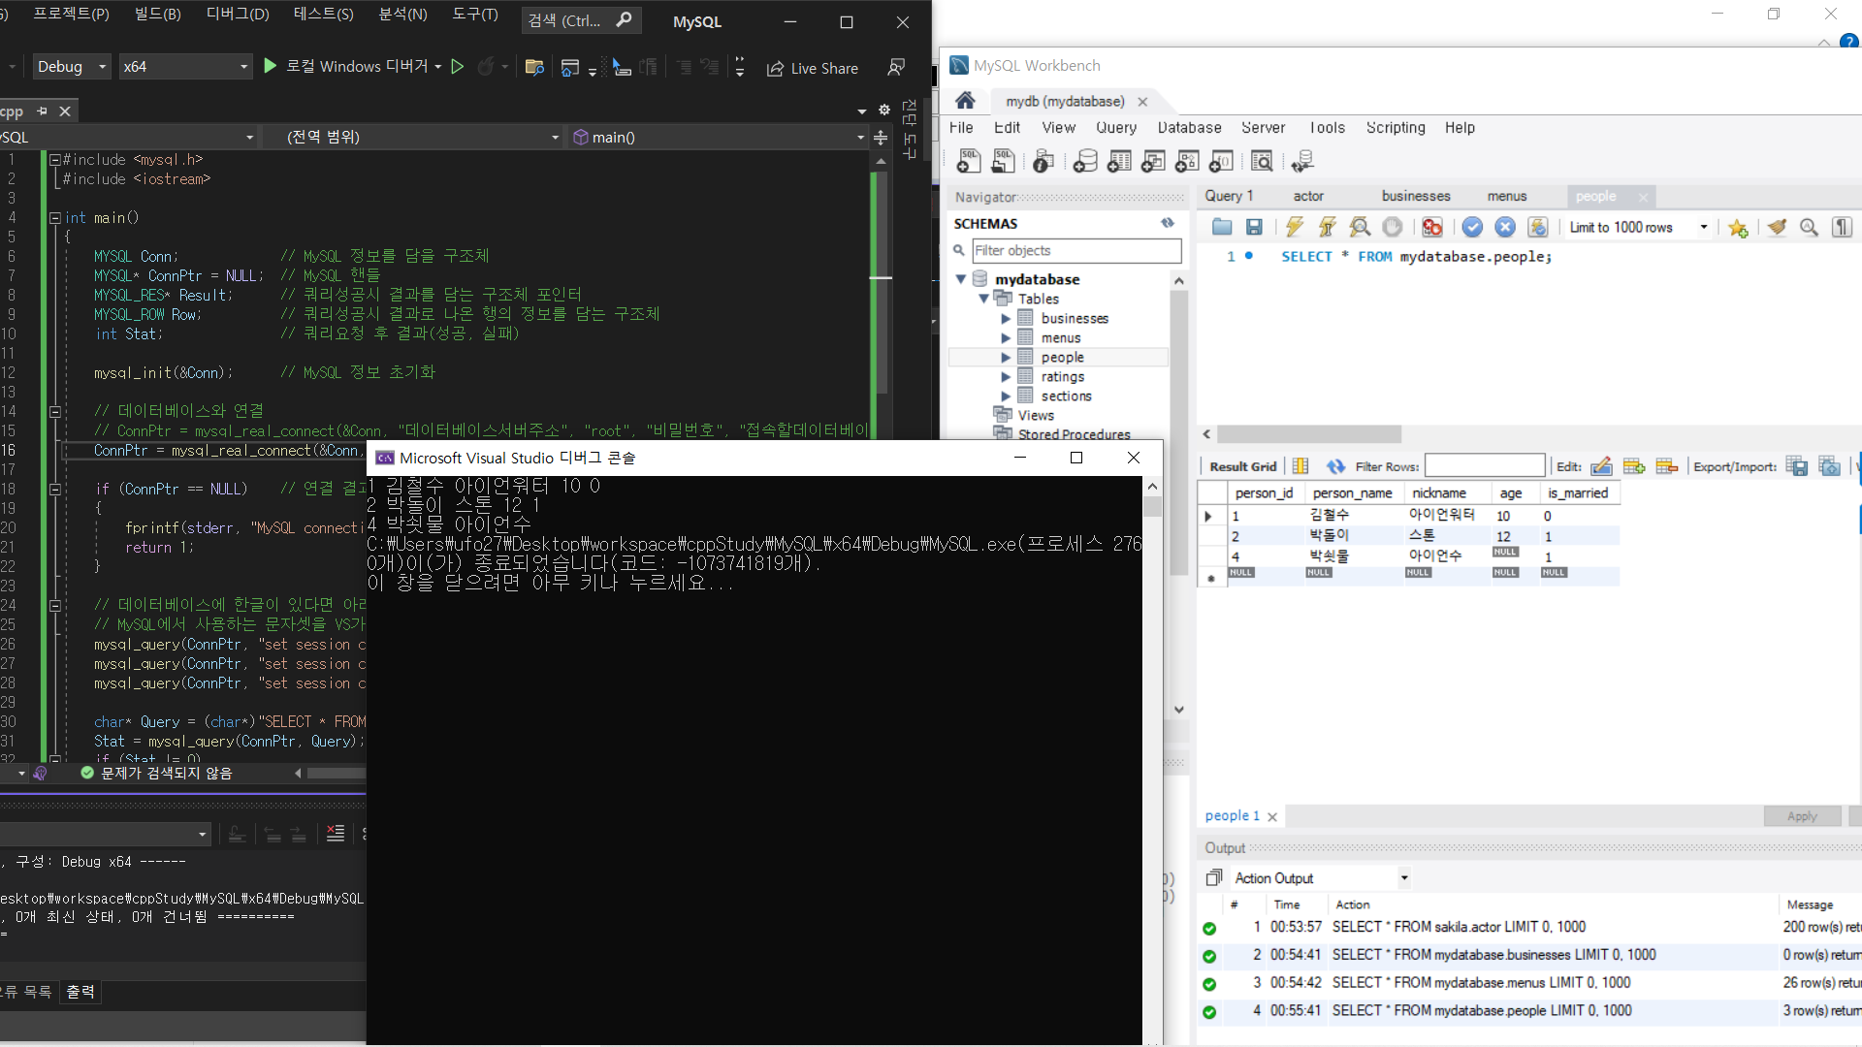The width and height of the screenshot is (1862, 1047).
Task: Select the sections table in schema tree
Action: click(1066, 397)
